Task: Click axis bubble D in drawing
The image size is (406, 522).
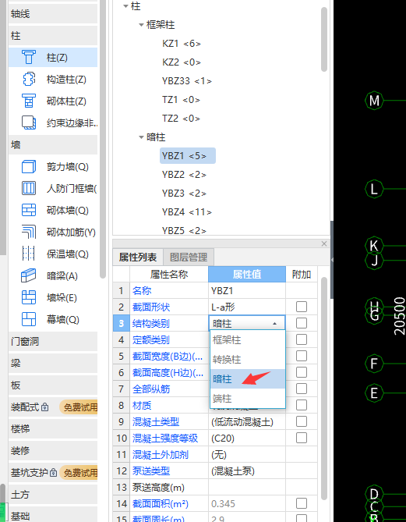Action: 374,493
